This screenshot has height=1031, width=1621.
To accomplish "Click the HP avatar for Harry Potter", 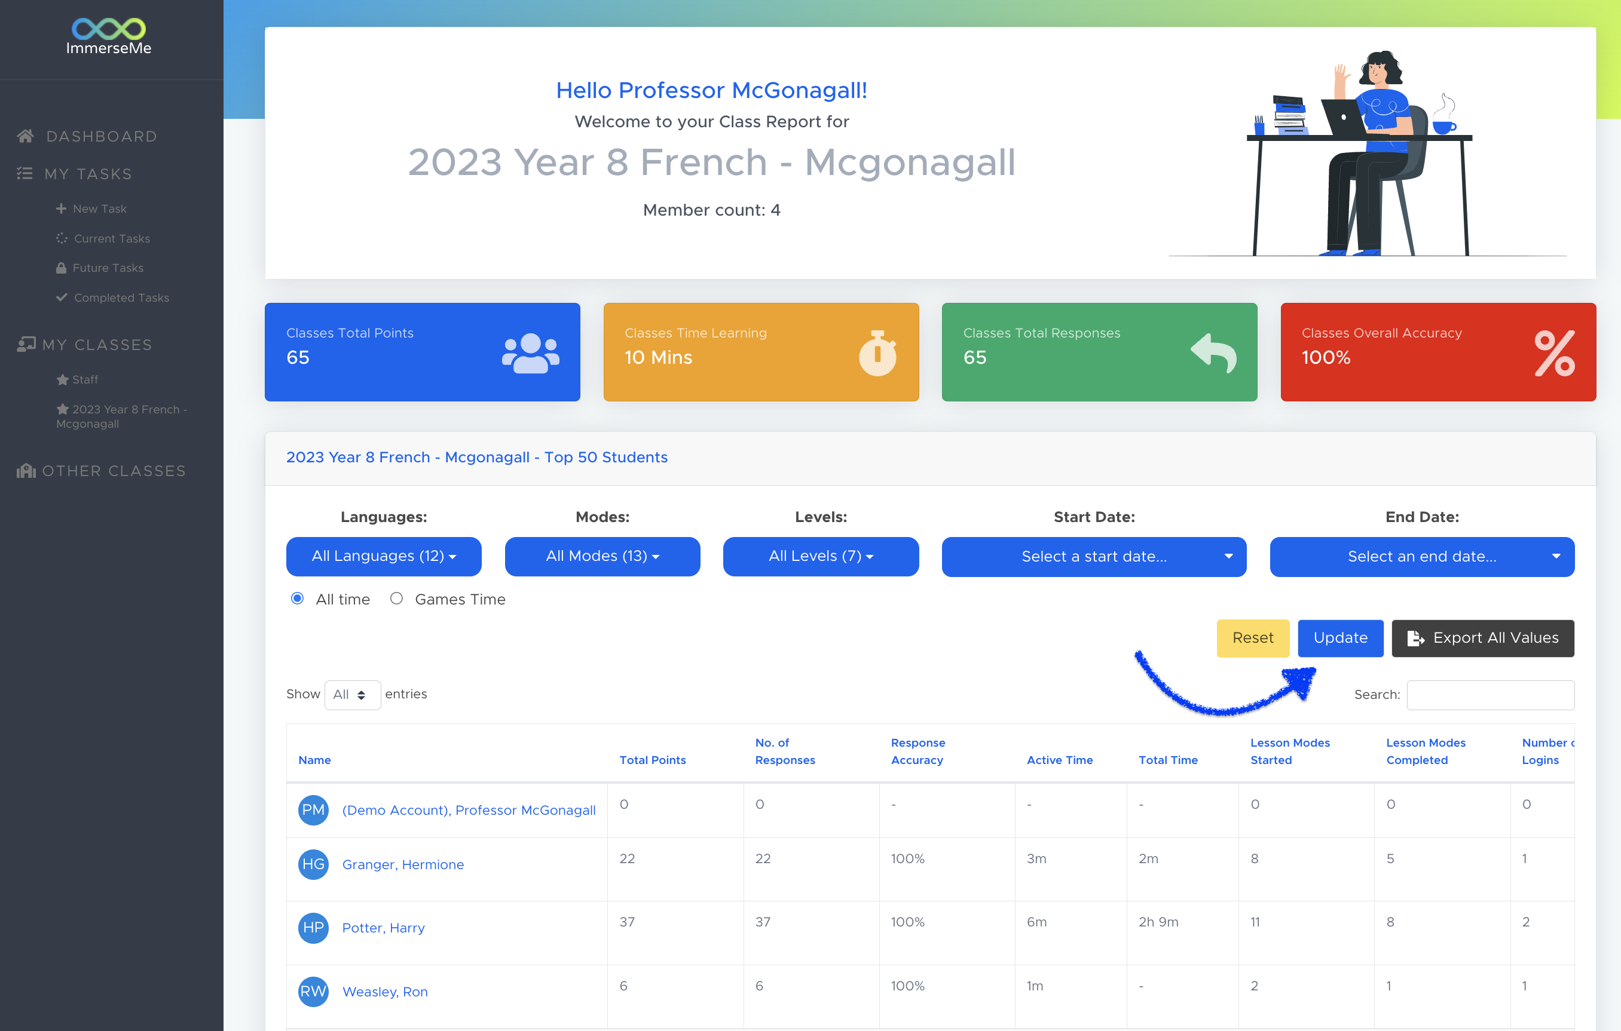I will point(313,928).
